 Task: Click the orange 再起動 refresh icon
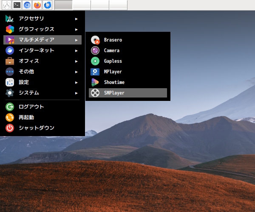[x=10, y=117]
